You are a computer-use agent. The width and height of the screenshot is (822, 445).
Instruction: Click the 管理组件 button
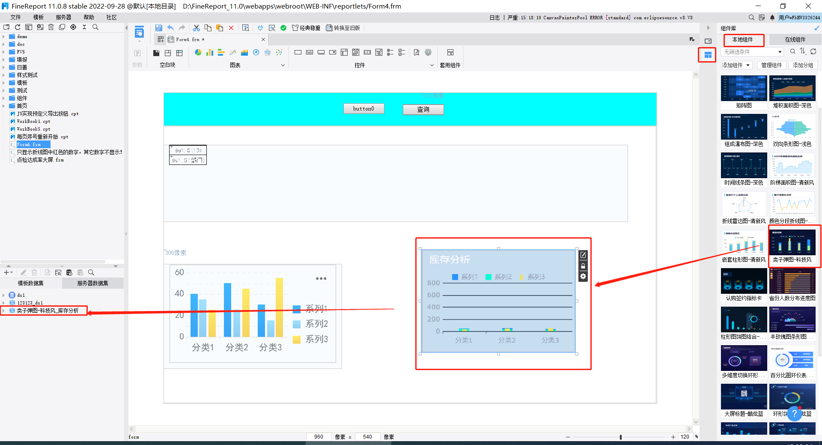point(771,65)
